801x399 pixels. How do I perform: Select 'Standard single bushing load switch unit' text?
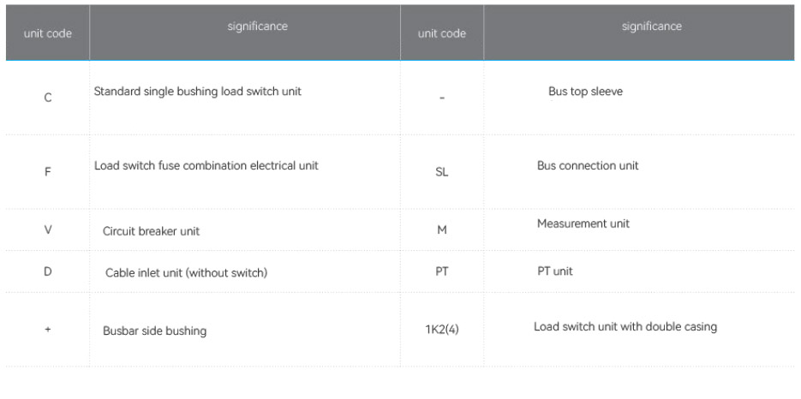click(x=197, y=92)
